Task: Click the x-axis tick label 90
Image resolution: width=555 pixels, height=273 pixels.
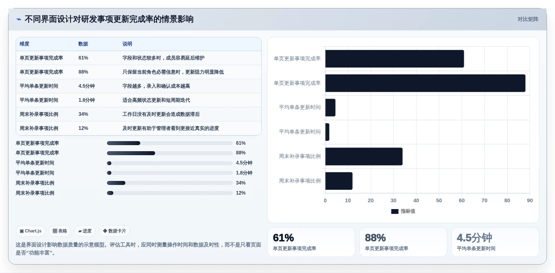Action: point(530,201)
